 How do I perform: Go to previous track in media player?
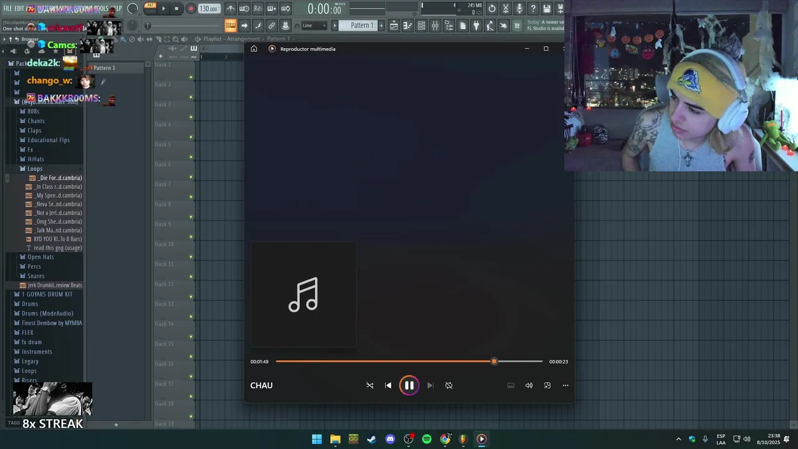[x=388, y=385]
